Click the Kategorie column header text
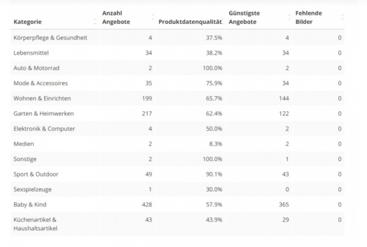Image resolution: width=367 pixels, height=247 pixels. coord(27,22)
